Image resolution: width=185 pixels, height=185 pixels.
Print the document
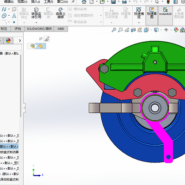tap(124, 2)
